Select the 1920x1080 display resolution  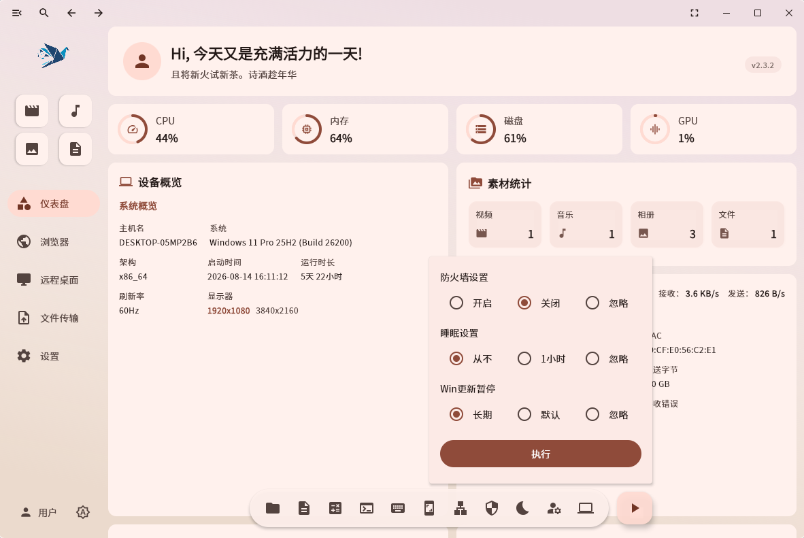[229, 311]
